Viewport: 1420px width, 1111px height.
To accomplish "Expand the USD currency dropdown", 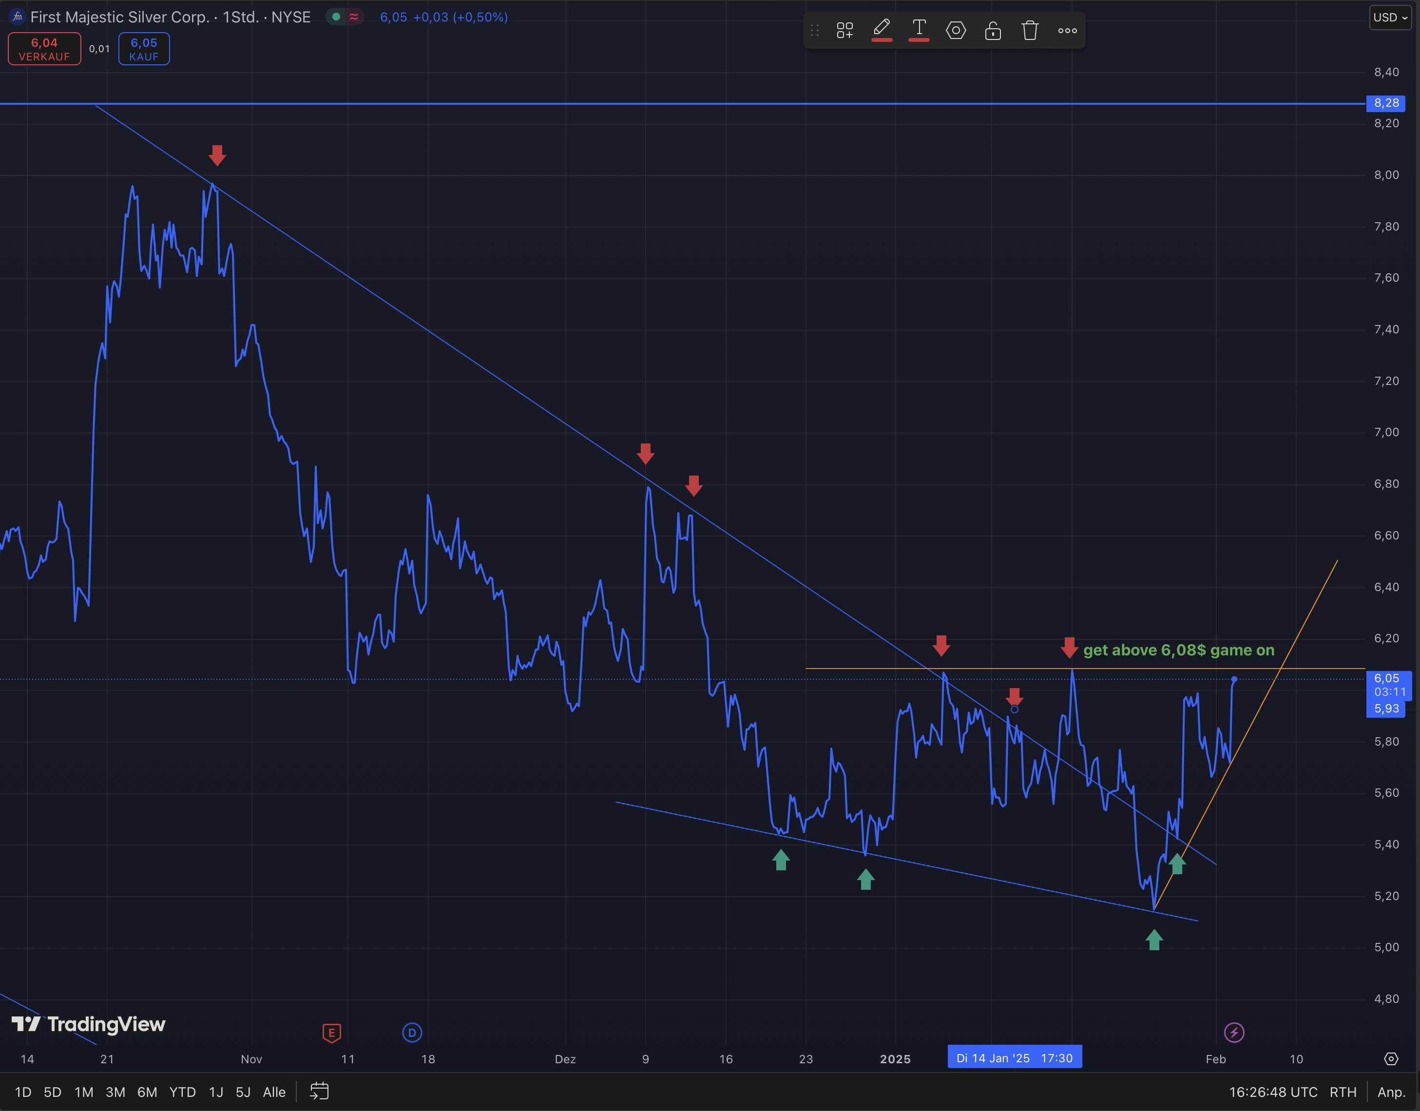I will point(1390,18).
